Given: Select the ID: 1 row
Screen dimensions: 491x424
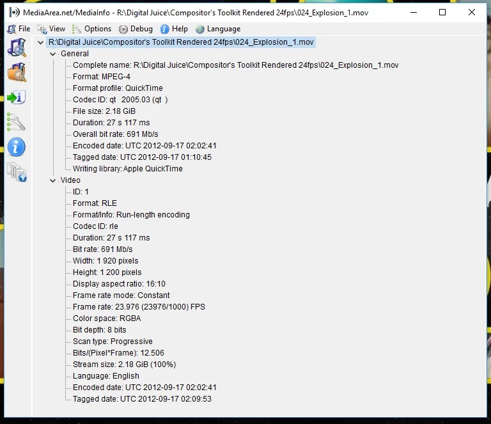Looking at the screenshot, I should coord(81,192).
